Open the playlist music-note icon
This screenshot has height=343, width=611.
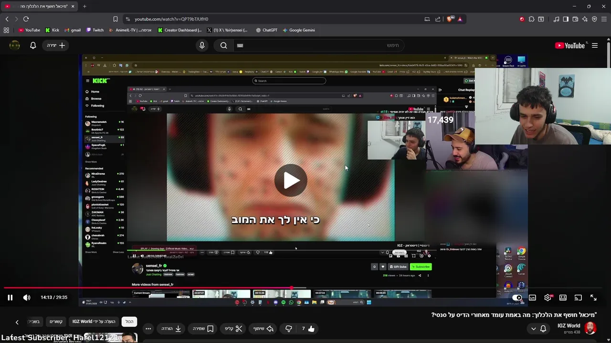pos(556,19)
